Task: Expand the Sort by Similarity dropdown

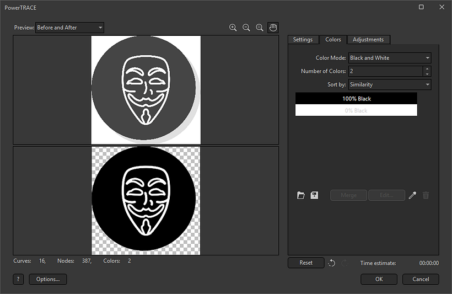Action: [389, 85]
